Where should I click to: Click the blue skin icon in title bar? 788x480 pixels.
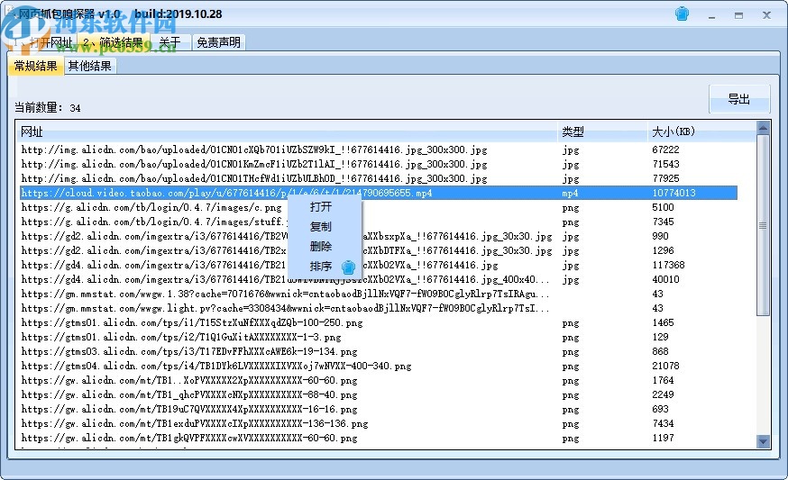point(682,14)
